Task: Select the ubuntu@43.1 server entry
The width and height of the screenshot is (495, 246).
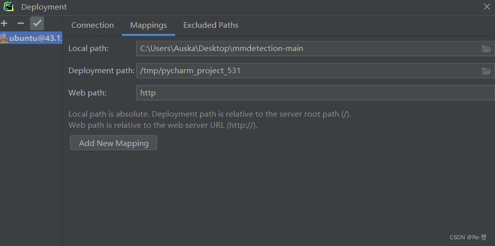Action: pos(35,38)
